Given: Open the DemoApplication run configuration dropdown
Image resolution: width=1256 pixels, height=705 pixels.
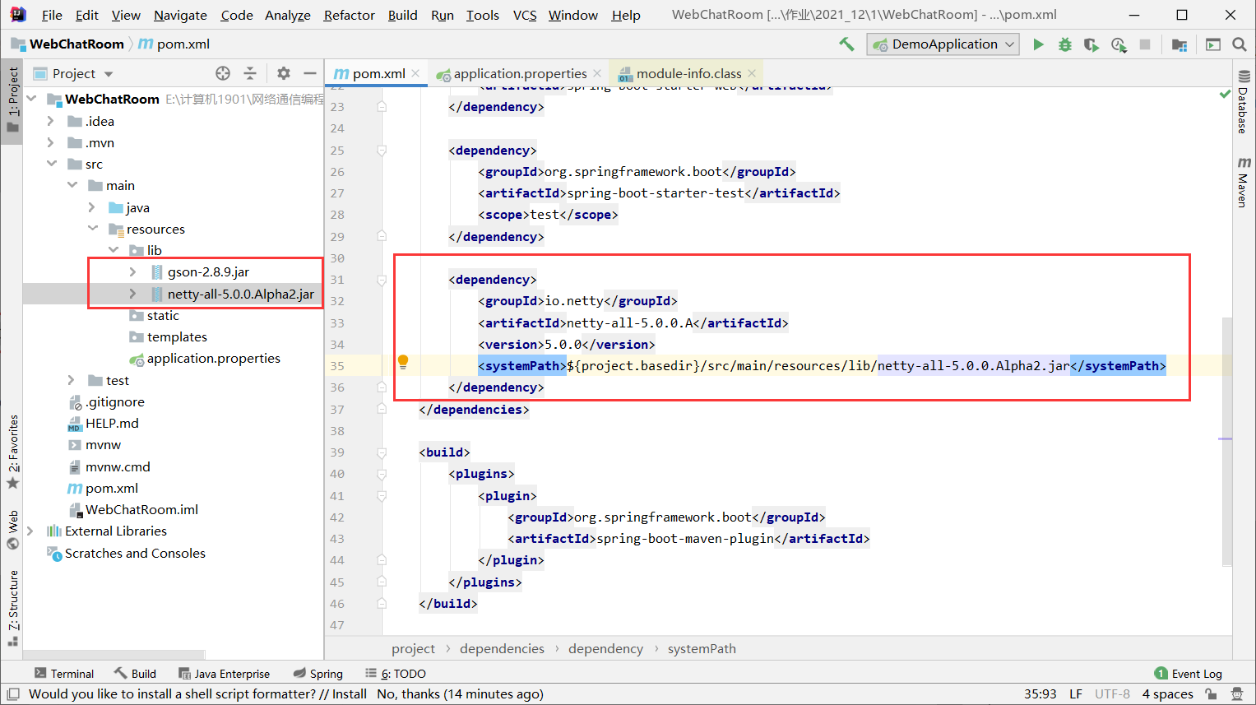Looking at the screenshot, I should (943, 44).
